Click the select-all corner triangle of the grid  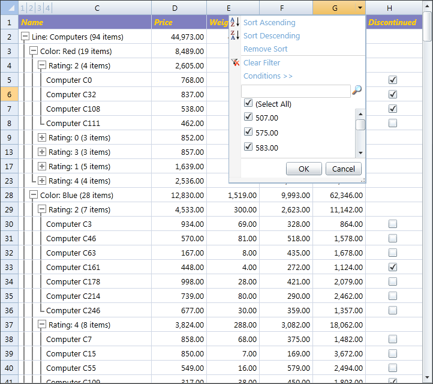pyautogui.click(x=11, y=8)
